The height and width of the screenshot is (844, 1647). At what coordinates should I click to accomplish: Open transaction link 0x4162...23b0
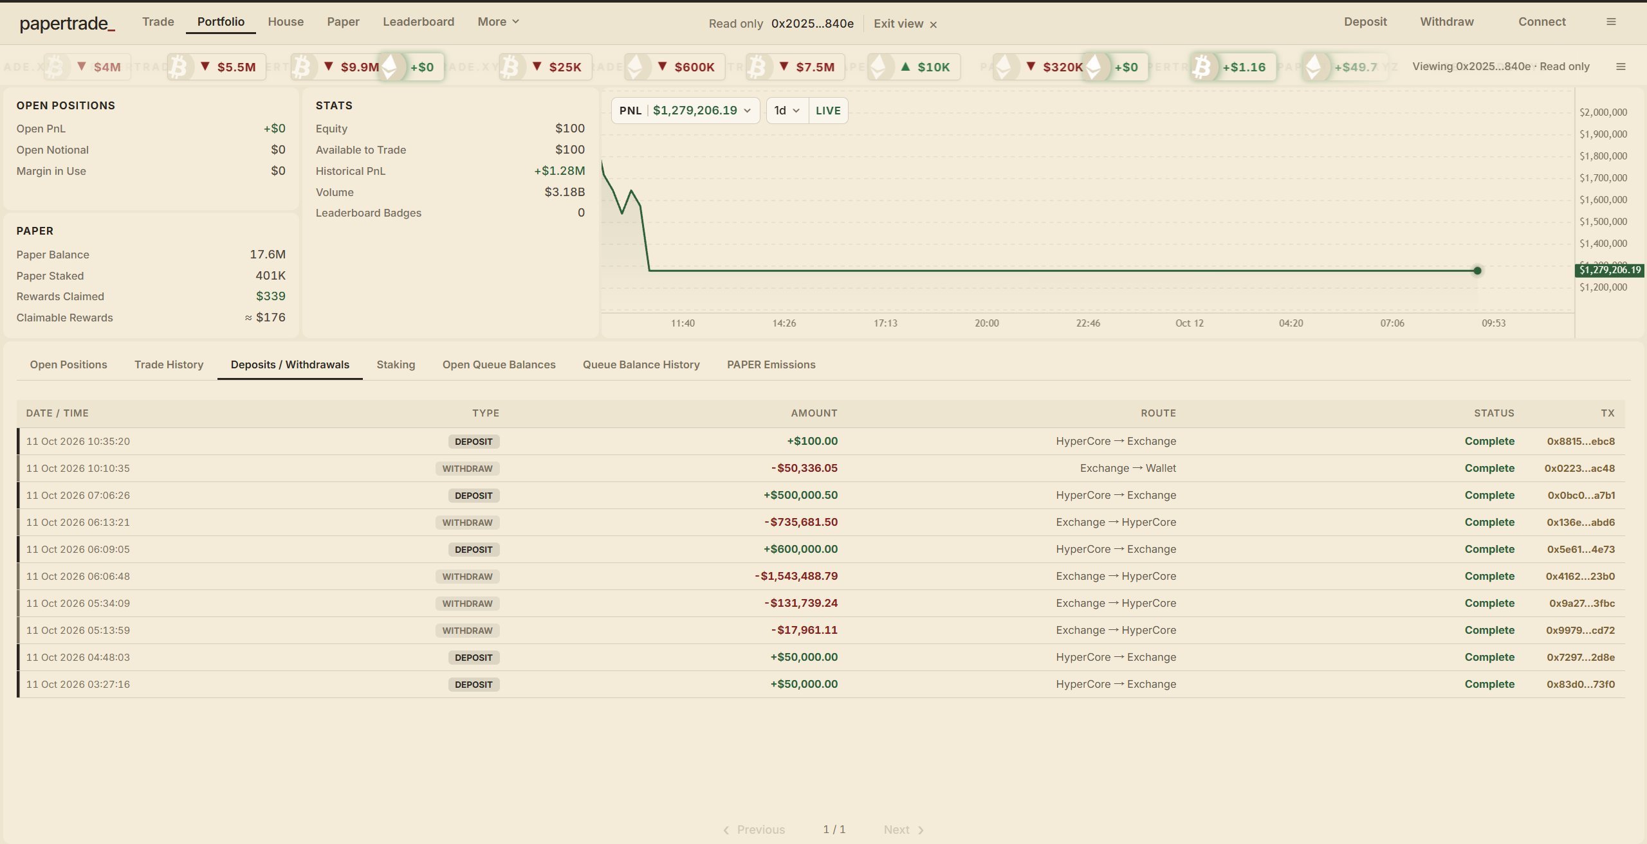coord(1580,577)
